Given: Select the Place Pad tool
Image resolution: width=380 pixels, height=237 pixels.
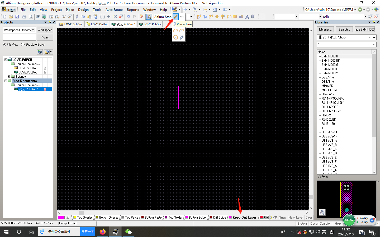Looking at the screenshot, I should [217, 17].
